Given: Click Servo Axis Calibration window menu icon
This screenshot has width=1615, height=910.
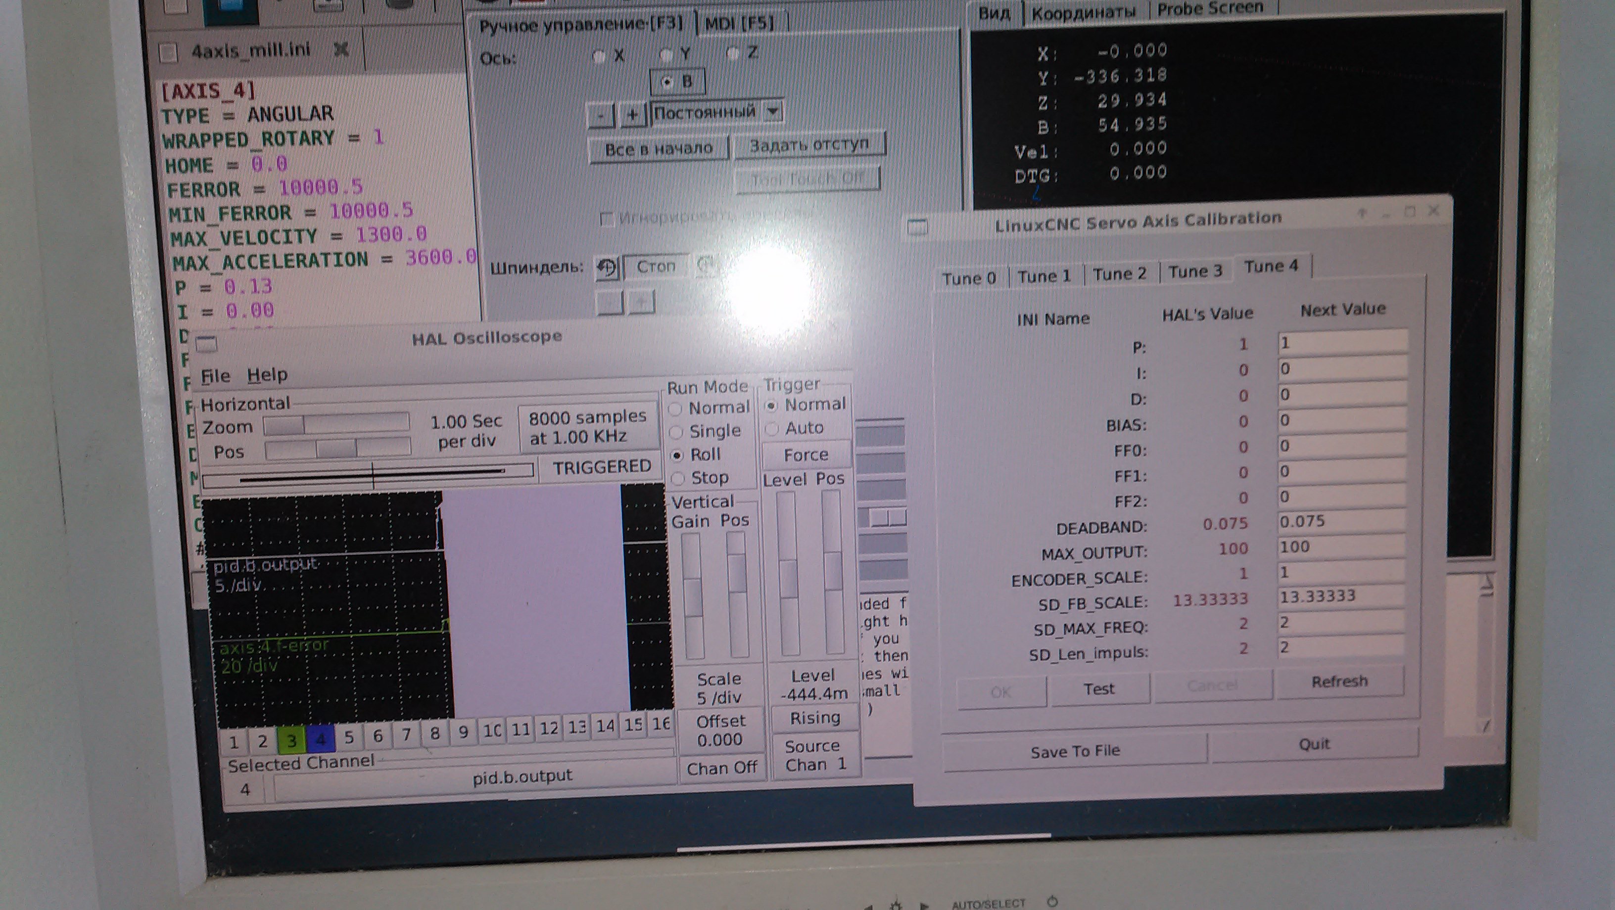Looking at the screenshot, I should (917, 227).
